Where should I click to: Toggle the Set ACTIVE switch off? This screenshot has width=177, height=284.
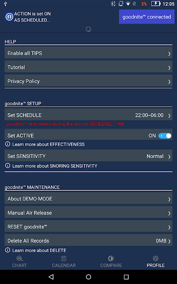tap(165, 136)
